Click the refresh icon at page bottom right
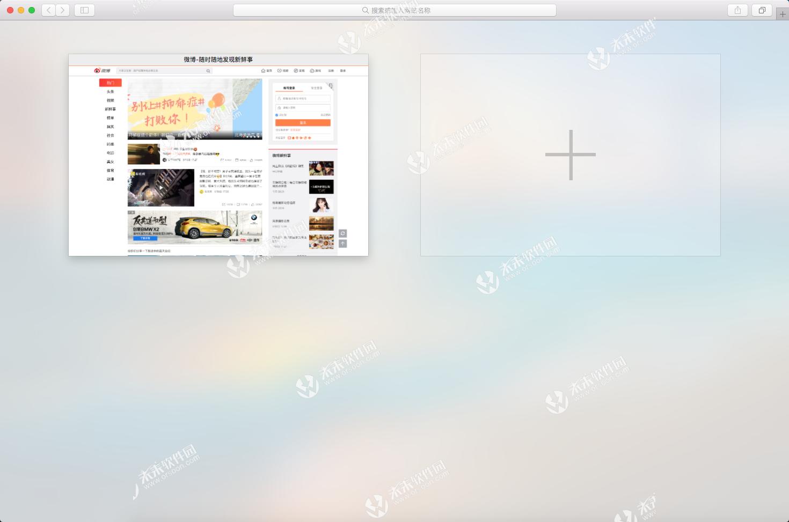 coord(343,233)
